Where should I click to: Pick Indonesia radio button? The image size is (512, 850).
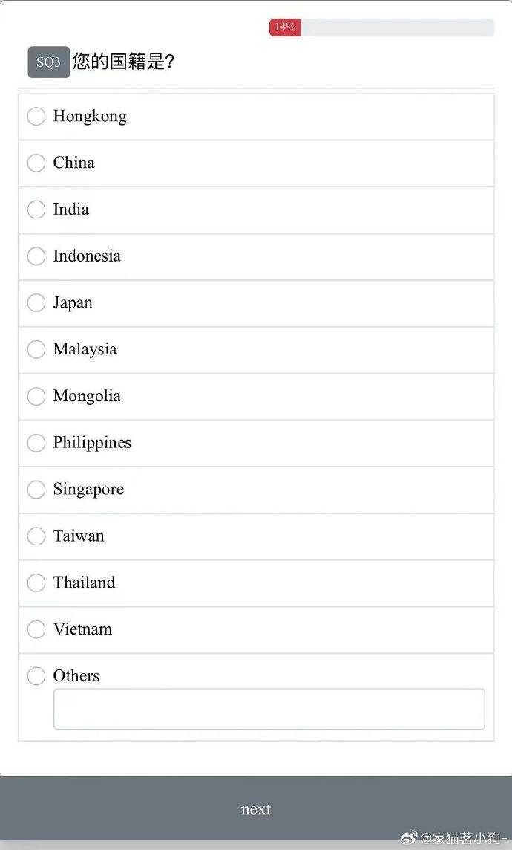point(36,256)
